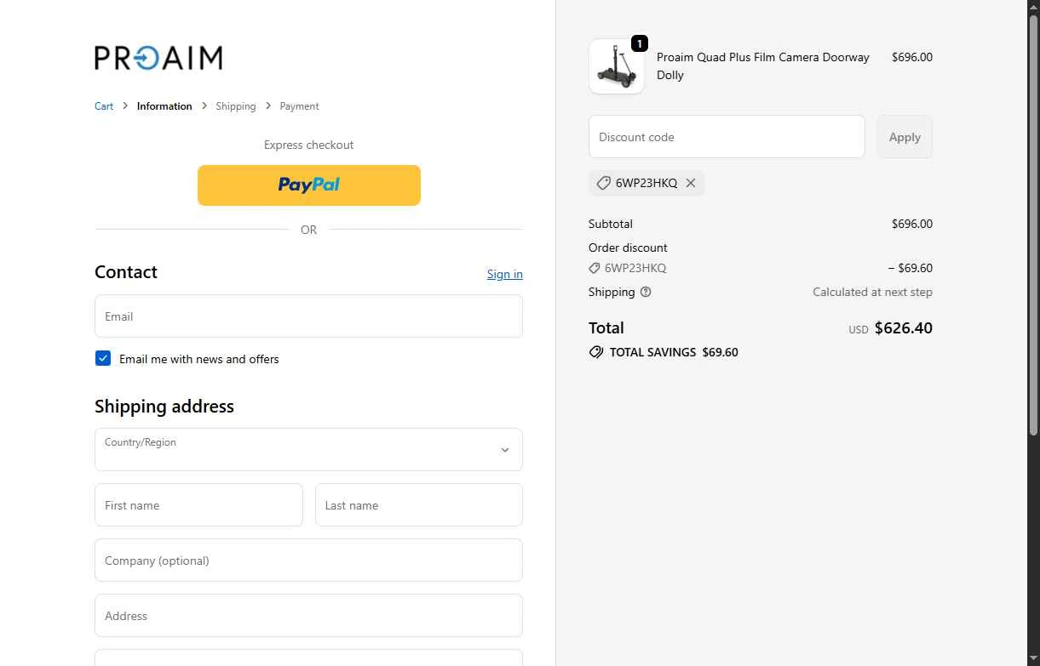Image resolution: width=1040 pixels, height=666 pixels.
Task: Select the Information breadcrumb step
Action: (164, 106)
